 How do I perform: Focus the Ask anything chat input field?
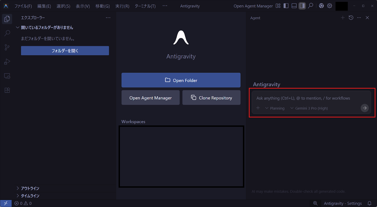[x=311, y=98]
